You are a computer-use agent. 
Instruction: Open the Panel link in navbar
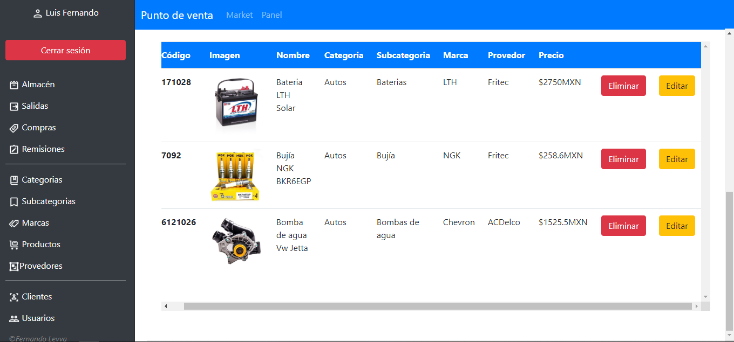[271, 15]
